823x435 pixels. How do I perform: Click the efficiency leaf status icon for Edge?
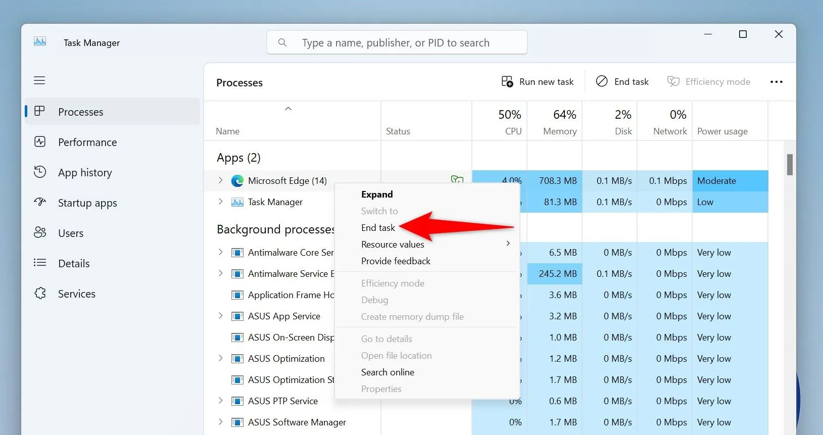(x=457, y=179)
